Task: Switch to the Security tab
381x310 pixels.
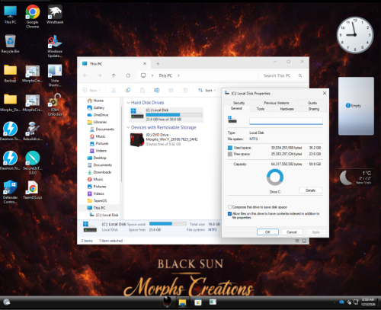Action: (x=239, y=103)
